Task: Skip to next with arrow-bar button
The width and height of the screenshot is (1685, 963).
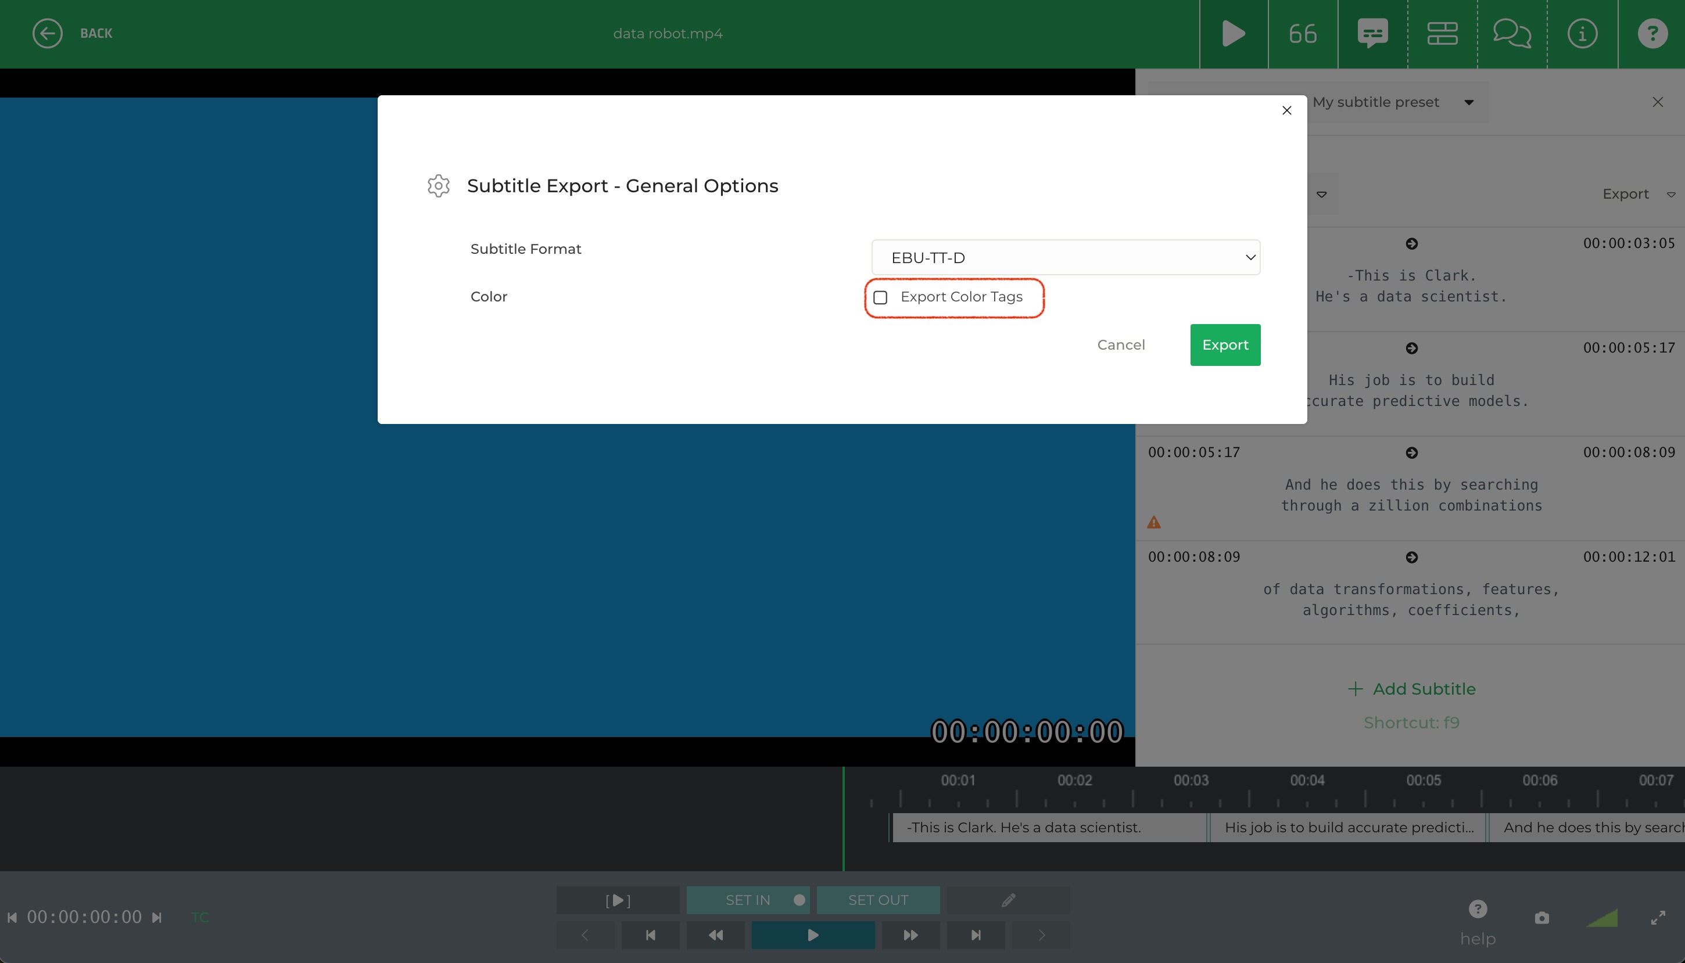Action: pyautogui.click(x=976, y=935)
